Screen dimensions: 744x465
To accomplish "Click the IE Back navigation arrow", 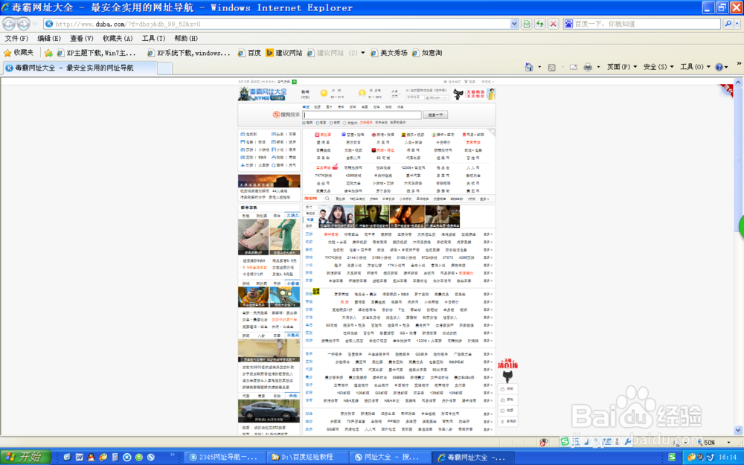I will click(x=8, y=24).
